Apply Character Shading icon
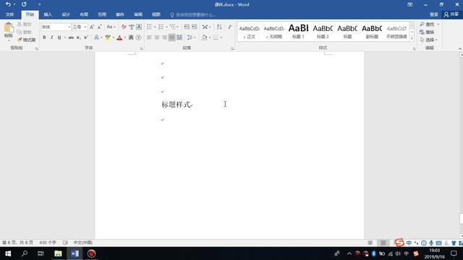 (x=131, y=38)
